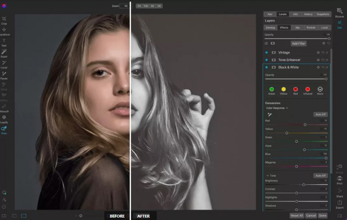The image size is (347, 220).
Task: Select the highlighted single-view mode icon
Action: [24, 216]
